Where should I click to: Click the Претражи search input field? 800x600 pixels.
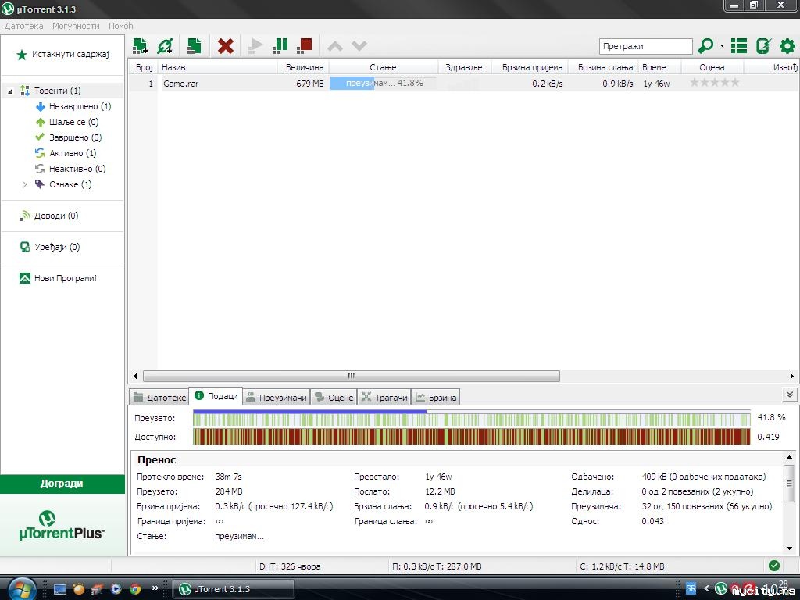pyautogui.click(x=645, y=46)
